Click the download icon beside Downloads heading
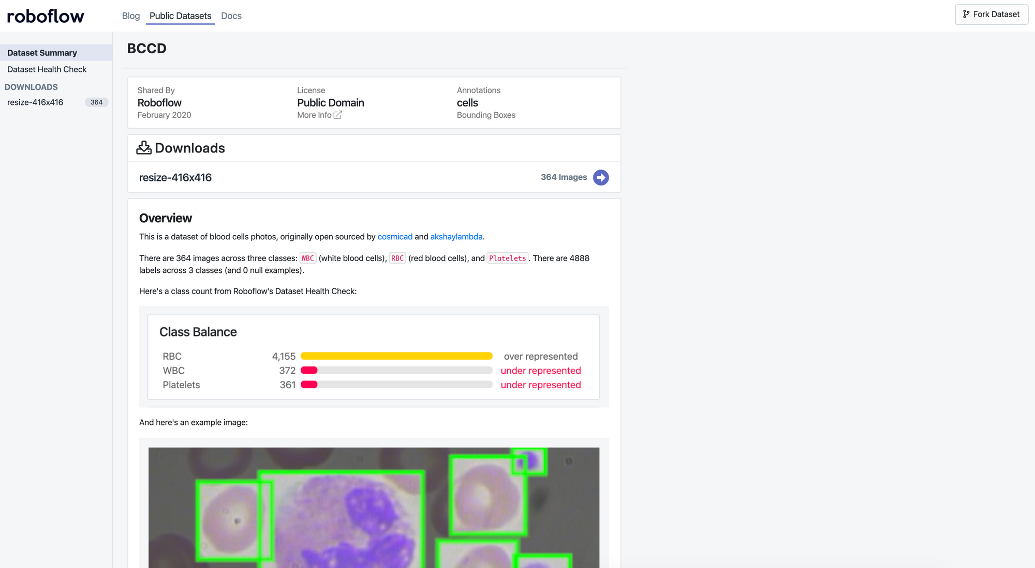The height and width of the screenshot is (568, 1035). coord(144,147)
